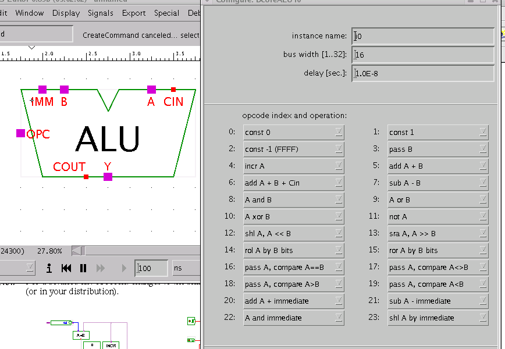505x349 pixels.
Task: Select the magenta OPC port square
Action: click(x=20, y=133)
